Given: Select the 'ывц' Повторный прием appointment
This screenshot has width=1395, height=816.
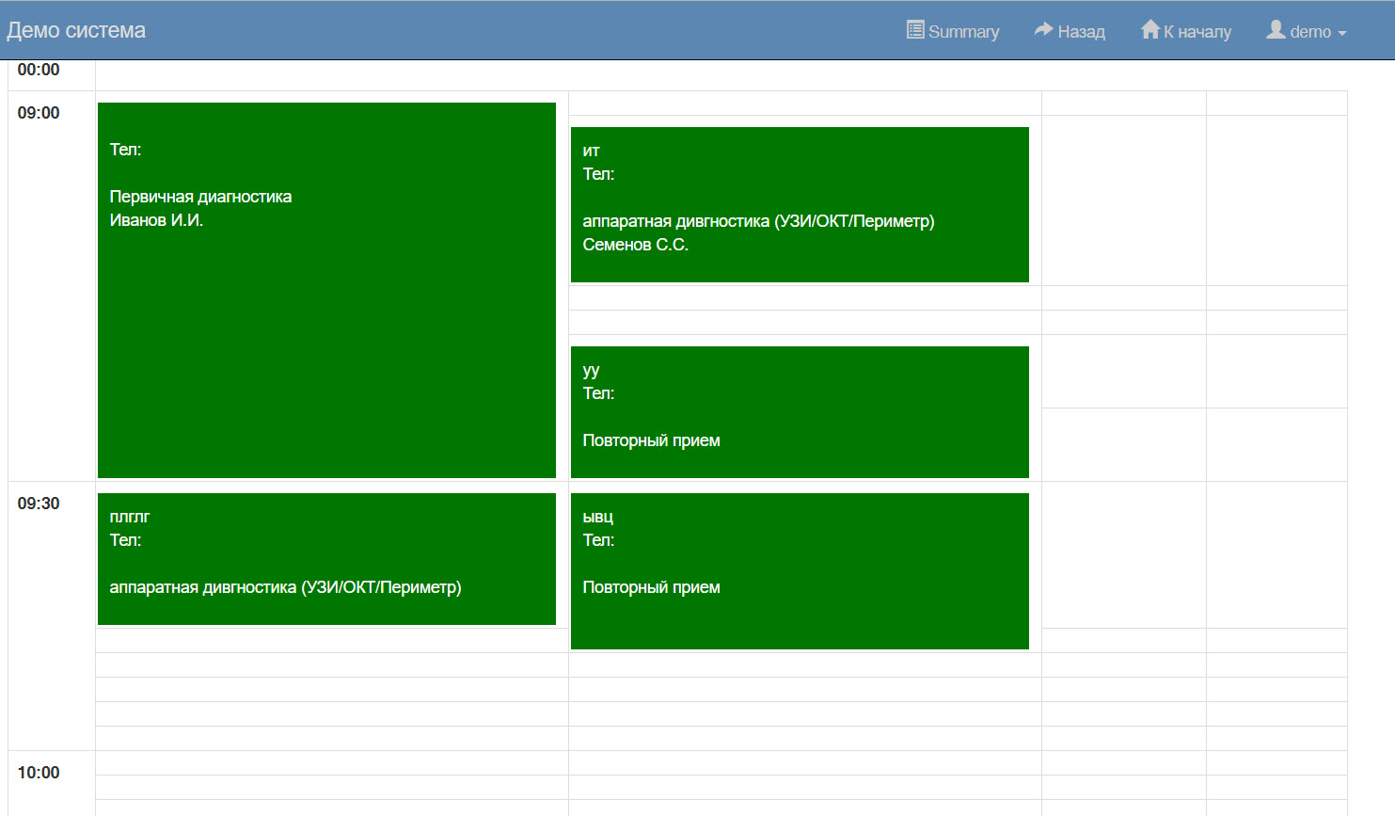Looking at the screenshot, I should [x=800, y=570].
